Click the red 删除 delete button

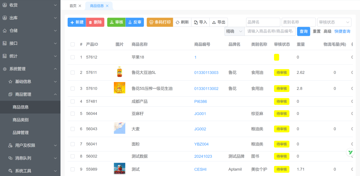pos(95,22)
